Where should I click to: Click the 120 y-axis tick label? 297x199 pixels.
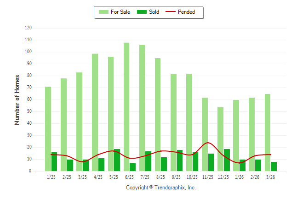pyautogui.click(x=28, y=28)
